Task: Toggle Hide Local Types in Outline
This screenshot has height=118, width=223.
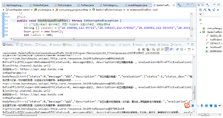Action: pos(200,14)
